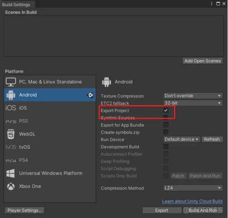Click the Create symbols.zip label
The width and height of the screenshot is (228, 218).
pos(120,133)
